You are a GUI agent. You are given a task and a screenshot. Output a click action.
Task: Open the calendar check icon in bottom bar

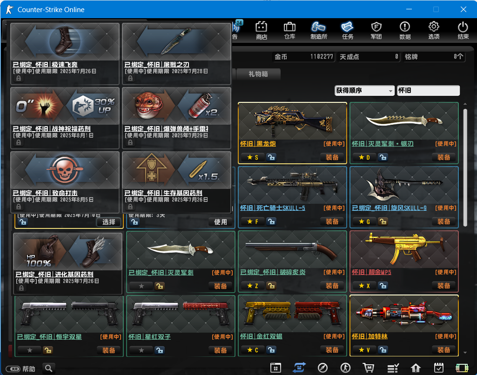(439, 368)
